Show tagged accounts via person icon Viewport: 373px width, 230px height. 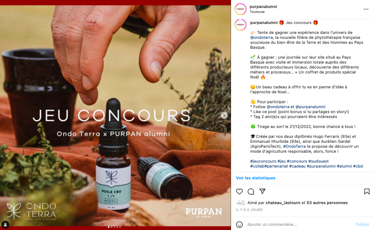[x=5, y=224]
